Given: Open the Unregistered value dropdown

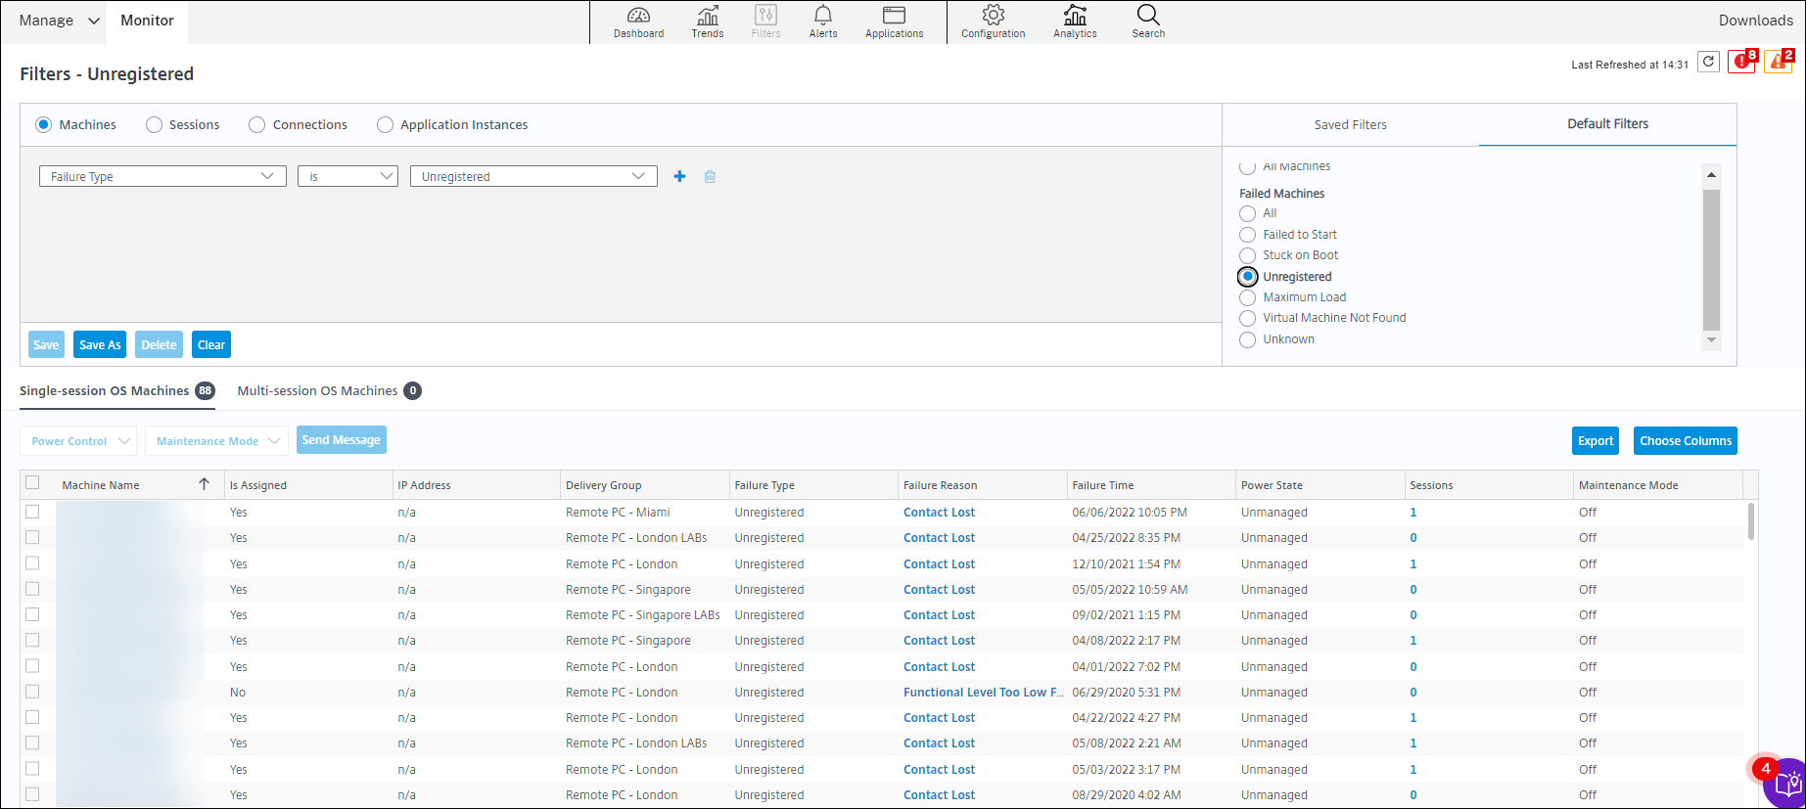Looking at the screenshot, I should (x=533, y=176).
